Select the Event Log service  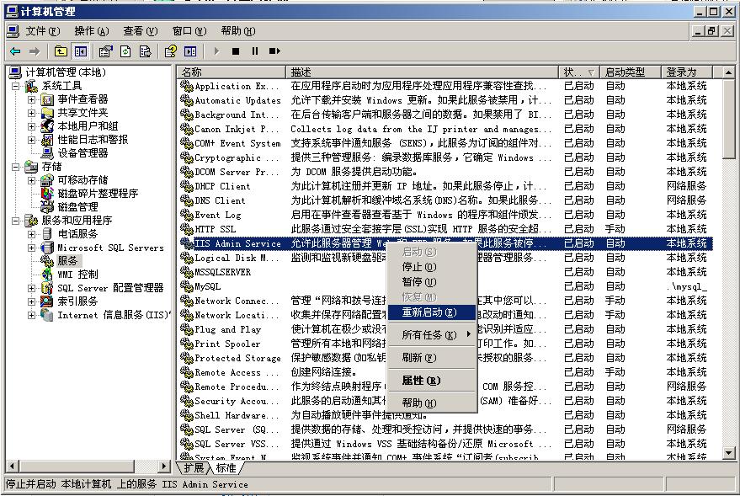[x=445, y=215]
